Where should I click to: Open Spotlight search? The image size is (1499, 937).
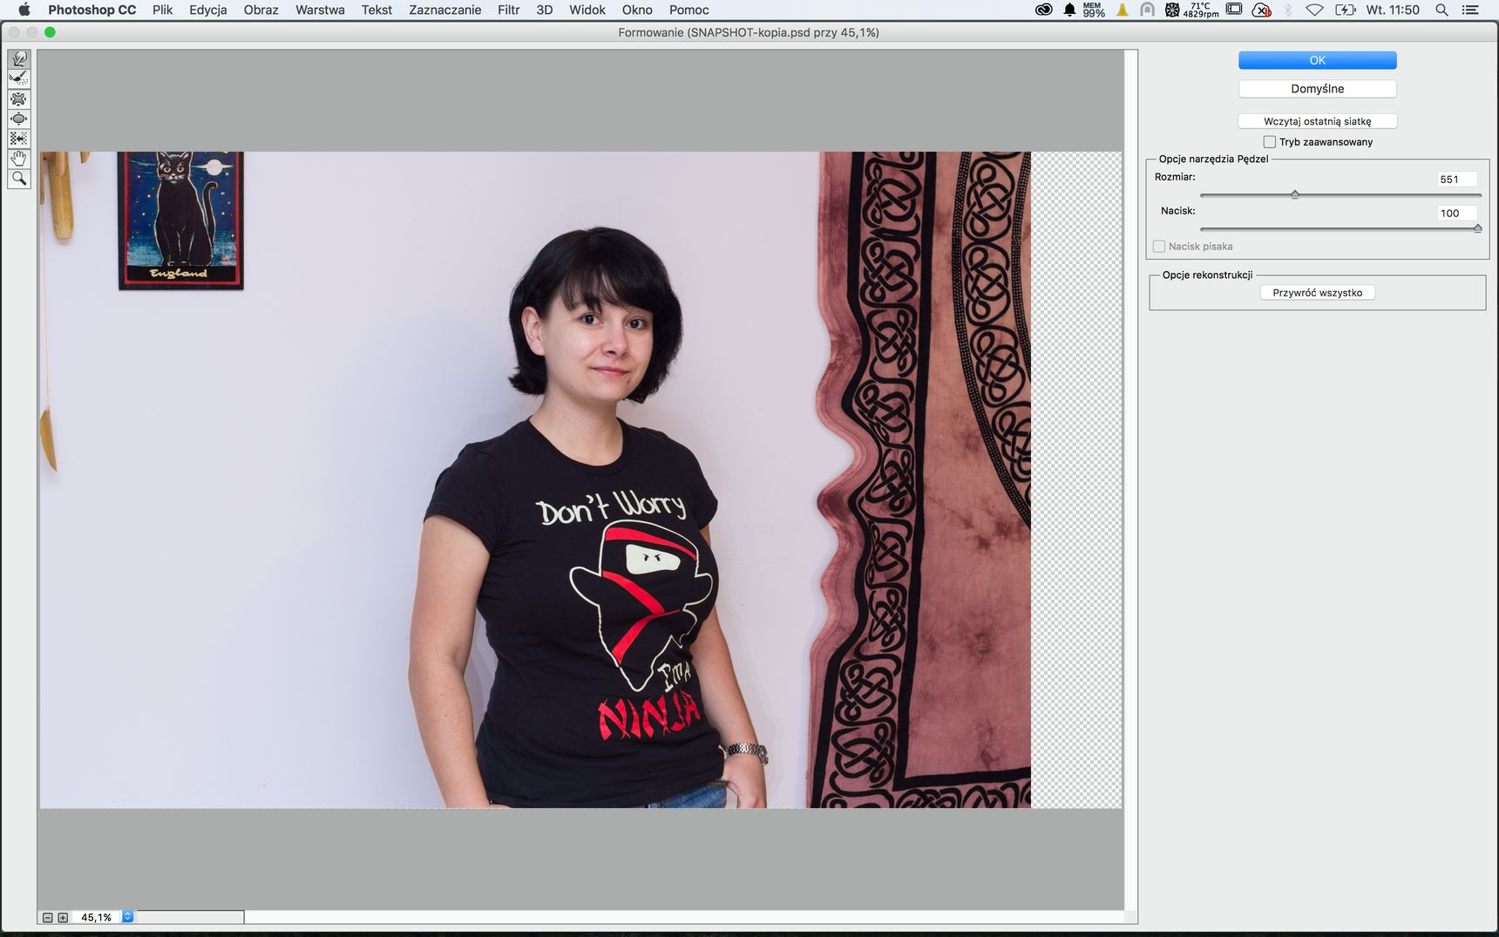pos(1441,10)
